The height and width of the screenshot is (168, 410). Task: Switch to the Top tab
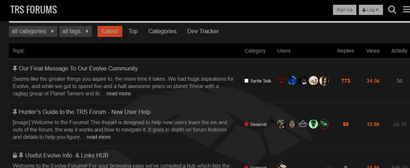point(133,31)
